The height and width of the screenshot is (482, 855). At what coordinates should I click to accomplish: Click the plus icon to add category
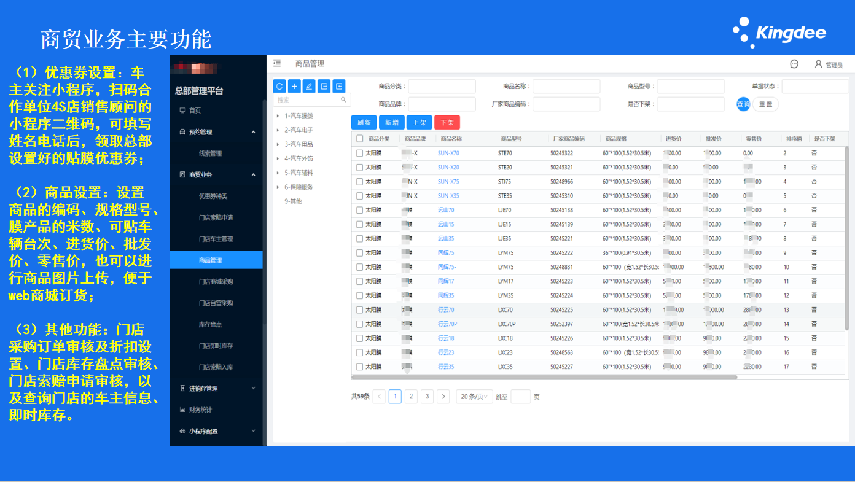pyautogui.click(x=294, y=86)
